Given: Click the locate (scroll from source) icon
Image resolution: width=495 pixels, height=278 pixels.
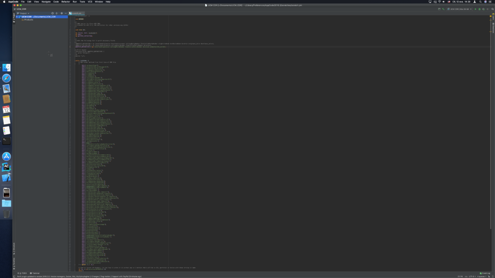Looking at the screenshot, I should tap(52, 13).
